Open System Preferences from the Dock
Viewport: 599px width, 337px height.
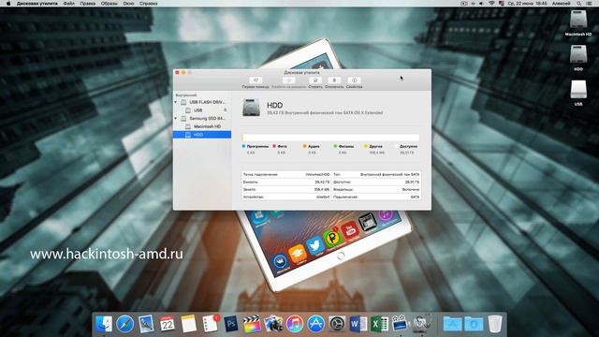337,324
